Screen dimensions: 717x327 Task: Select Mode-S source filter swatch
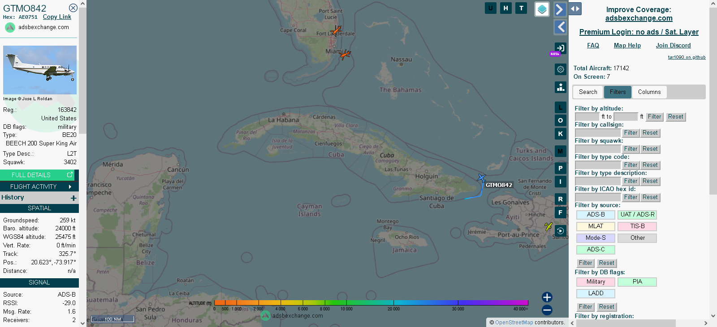coord(596,238)
